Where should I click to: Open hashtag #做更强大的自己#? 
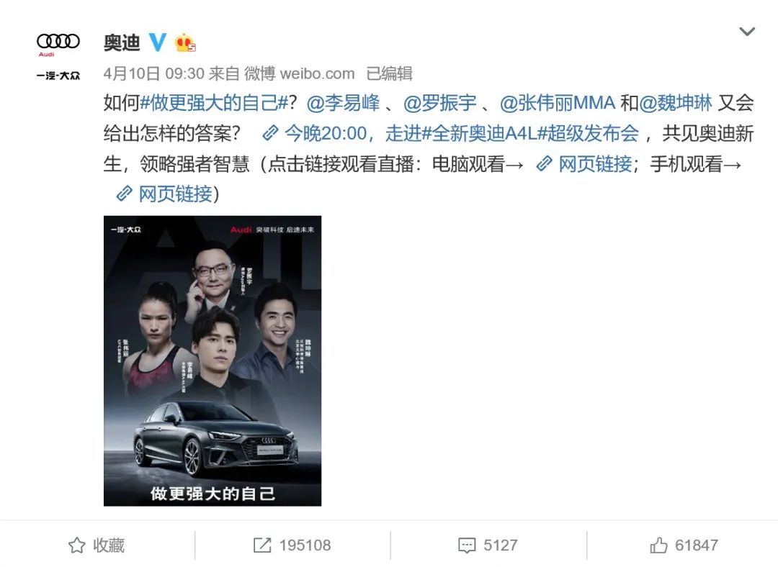[x=215, y=103]
